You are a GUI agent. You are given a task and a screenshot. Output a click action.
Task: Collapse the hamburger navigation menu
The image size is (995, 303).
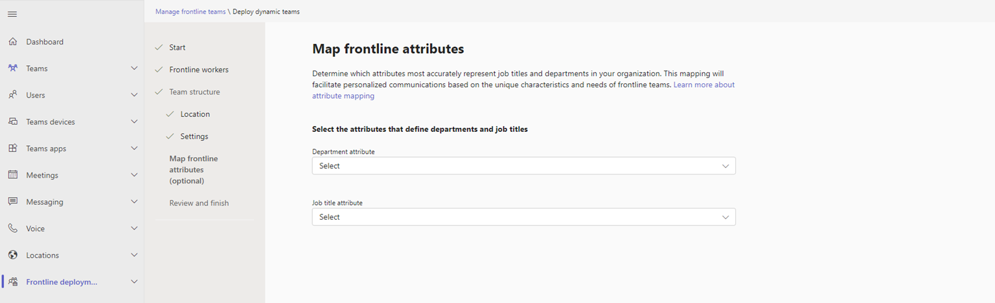(12, 14)
